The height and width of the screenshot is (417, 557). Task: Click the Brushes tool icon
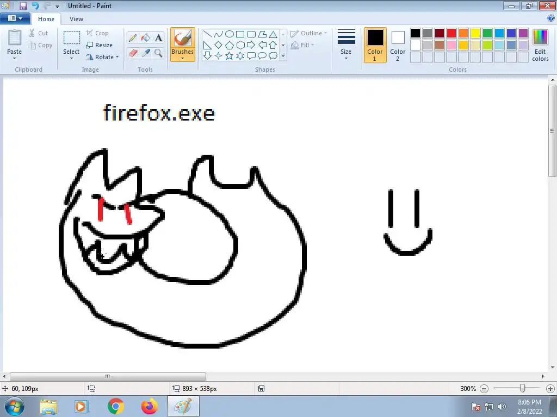183,38
